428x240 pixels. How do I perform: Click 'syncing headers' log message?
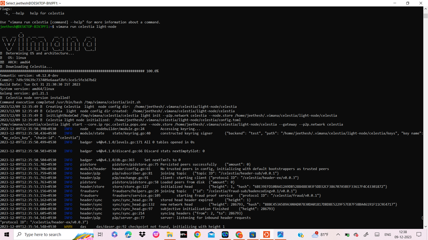(175, 213)
